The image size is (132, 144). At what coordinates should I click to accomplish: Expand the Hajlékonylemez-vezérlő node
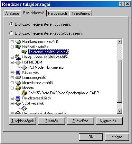[12, 42]
